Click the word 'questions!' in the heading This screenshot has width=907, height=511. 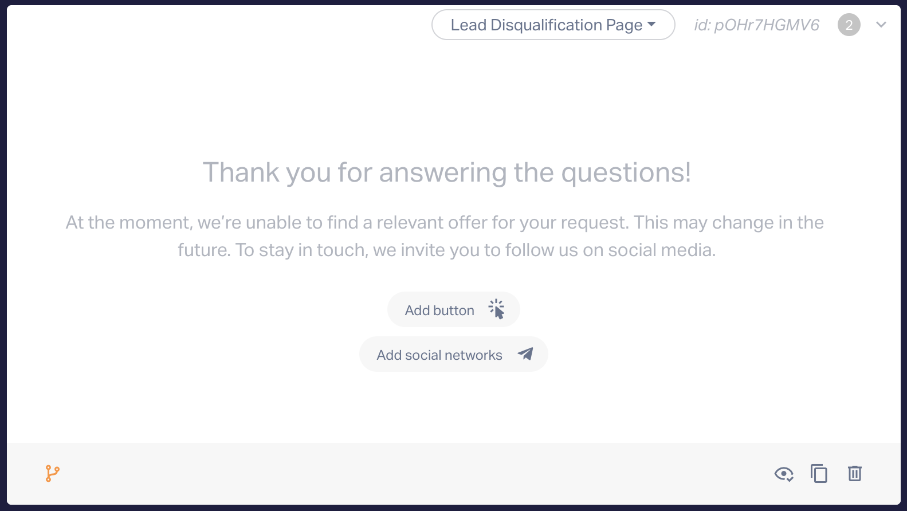(x=626, y=172)
